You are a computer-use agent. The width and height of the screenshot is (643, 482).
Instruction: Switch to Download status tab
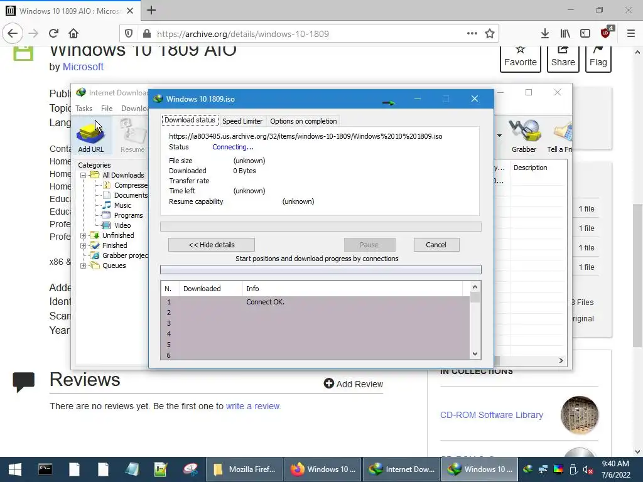[190, 120]
